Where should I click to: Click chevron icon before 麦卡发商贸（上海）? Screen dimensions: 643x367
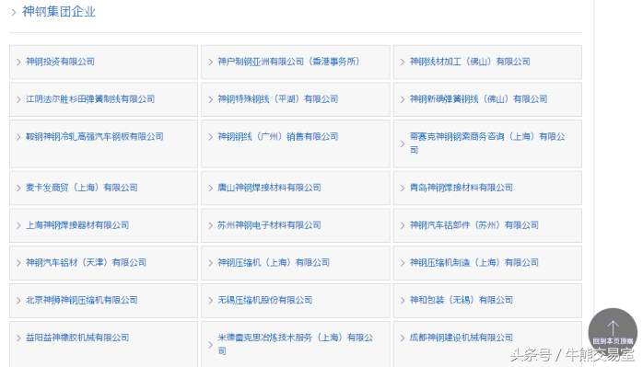(18, 188)
